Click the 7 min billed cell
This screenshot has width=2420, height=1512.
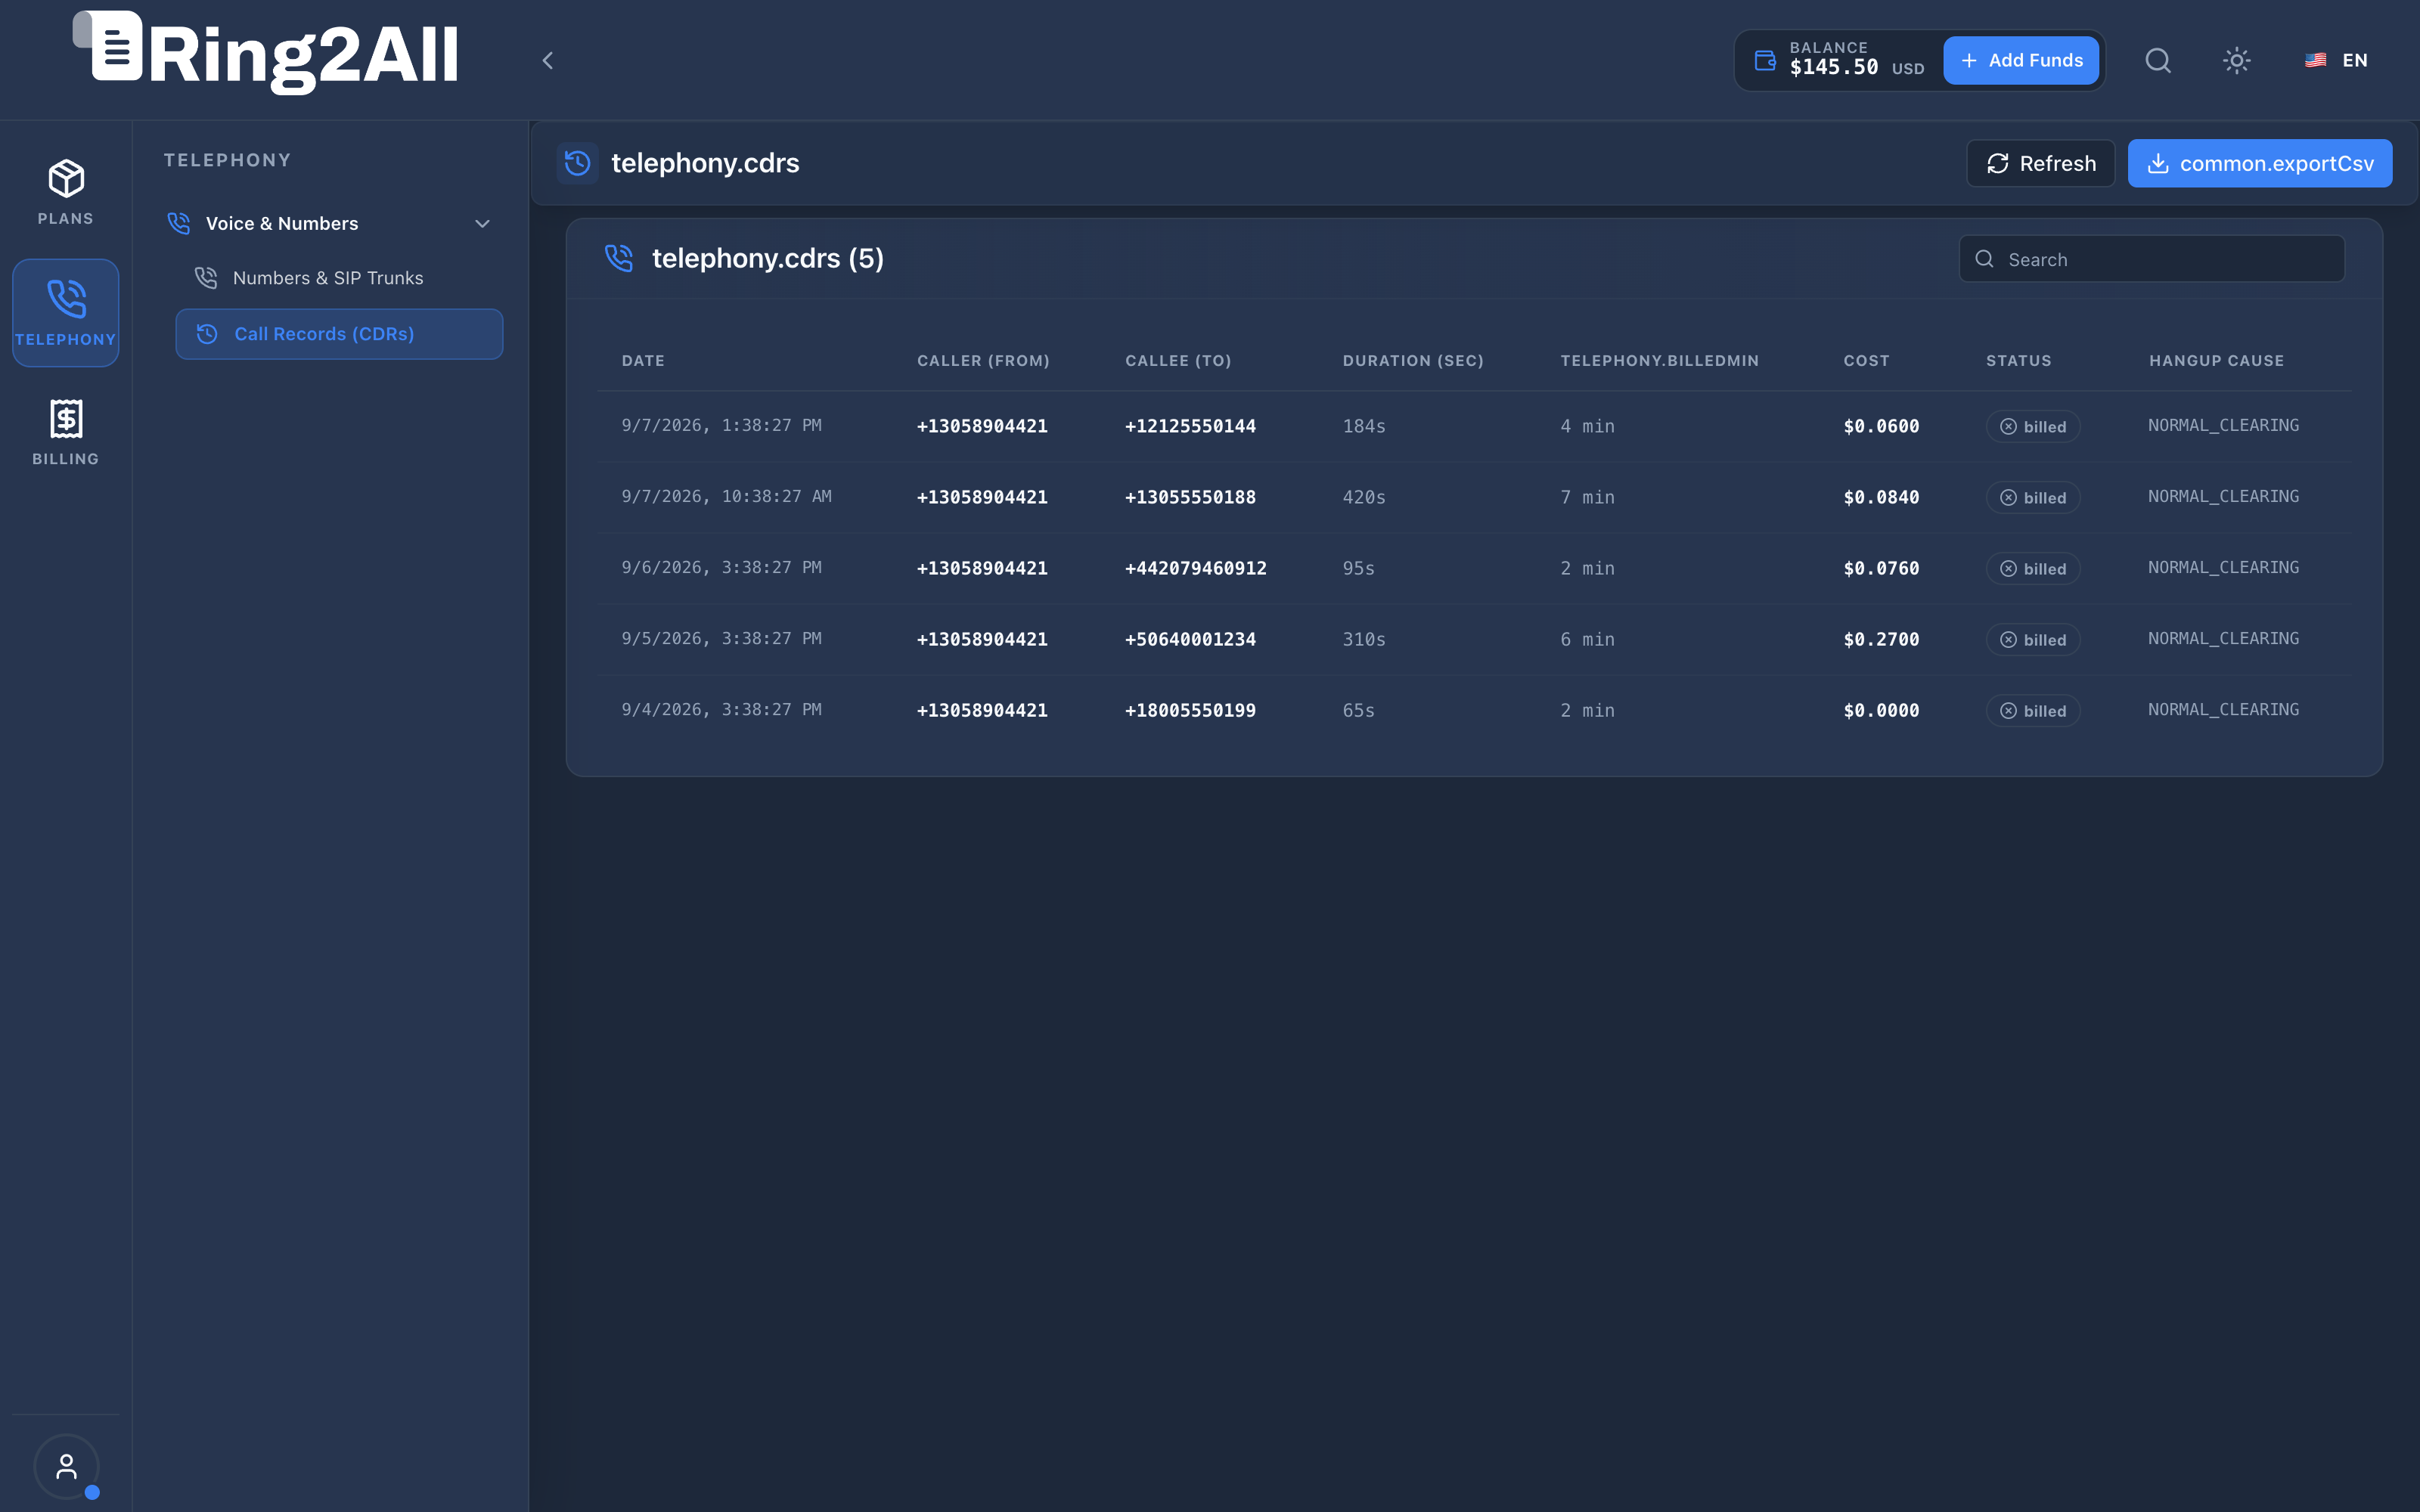click(1587, 498)
